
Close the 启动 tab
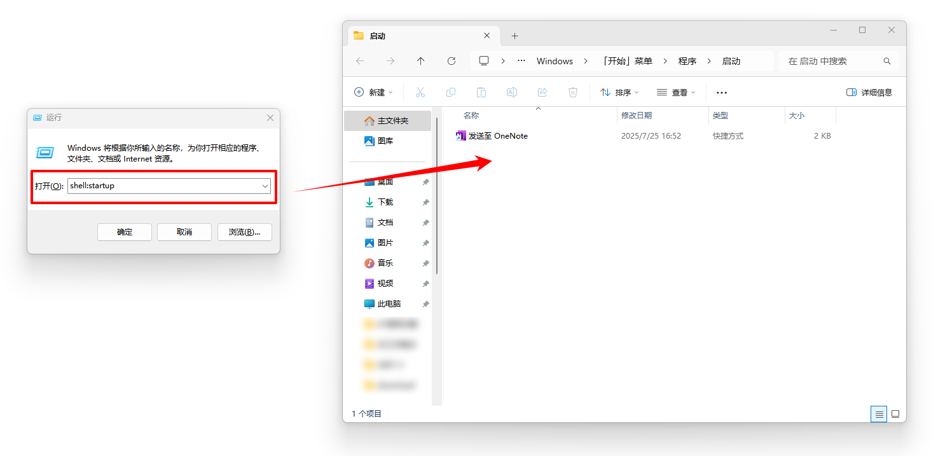pyautogui.click(x=487, y=36)
